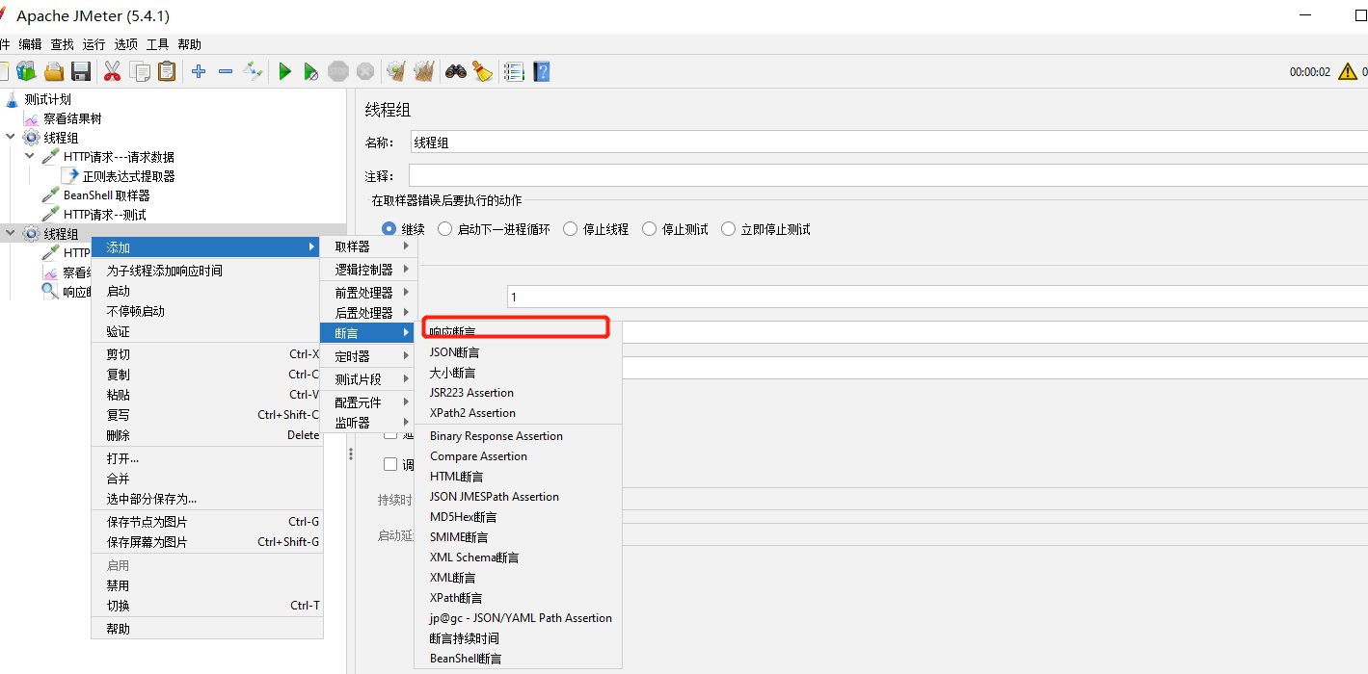
Task: Click the blue question mark Help icon
Action: pyautogui.click(x=541, y=71)
